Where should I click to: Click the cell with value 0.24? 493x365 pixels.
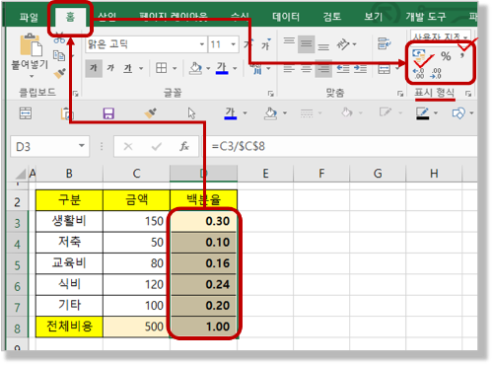pyautogui.click(x=204, y=284)
